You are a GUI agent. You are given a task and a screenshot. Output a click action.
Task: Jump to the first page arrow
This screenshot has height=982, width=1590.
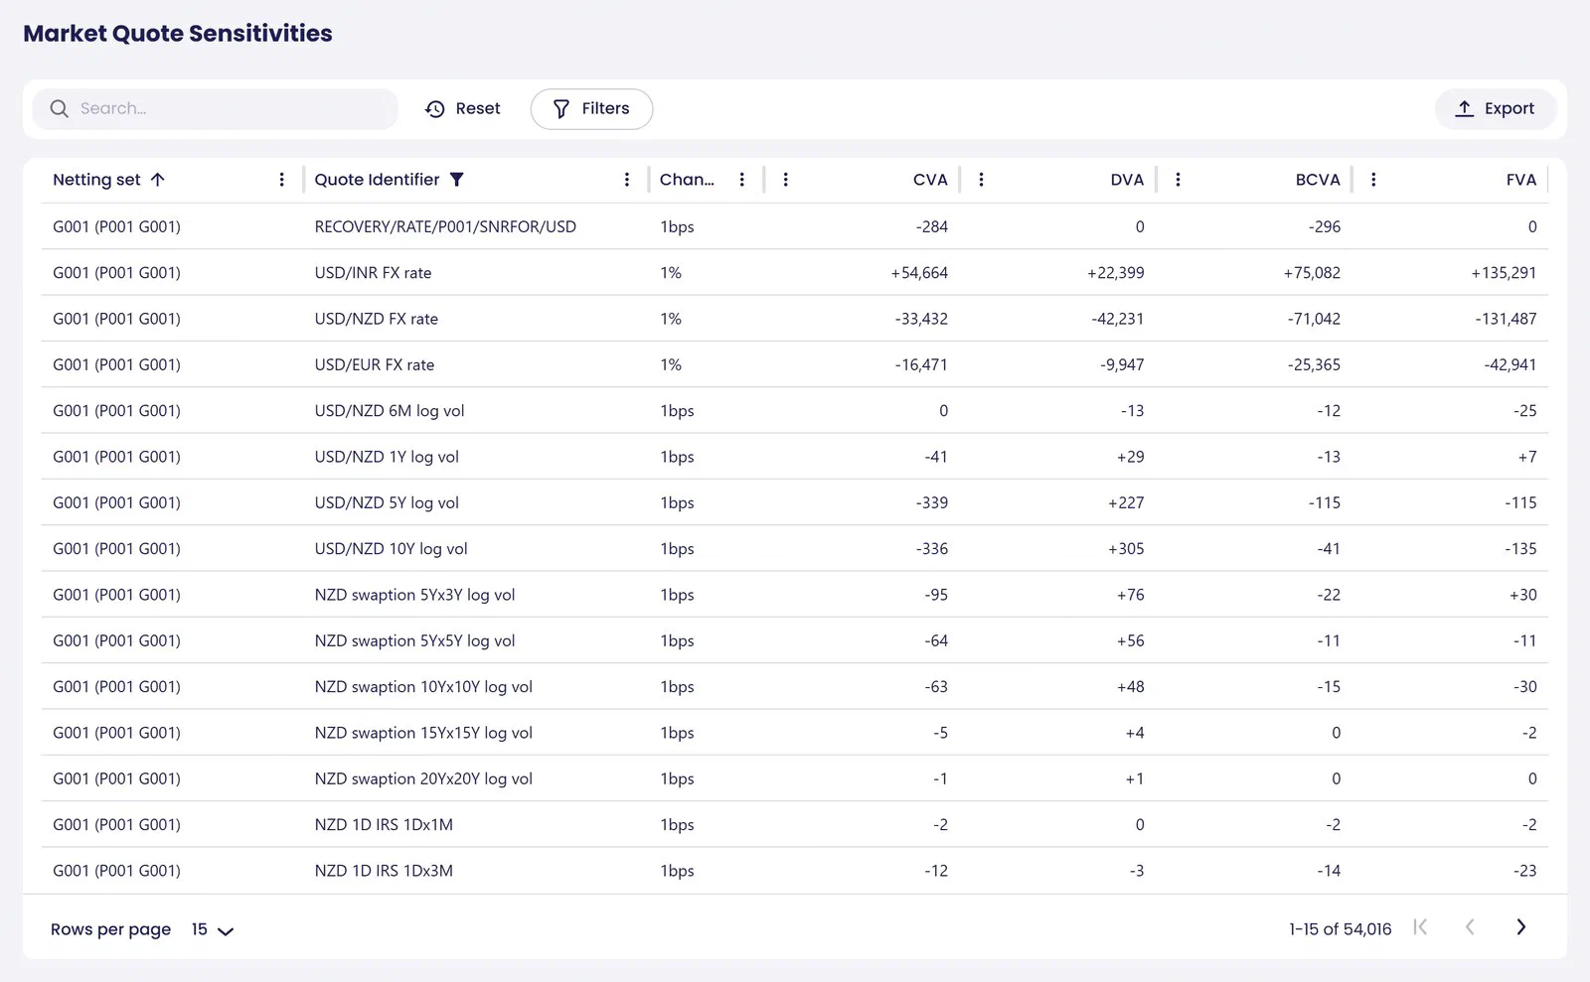1420,927
